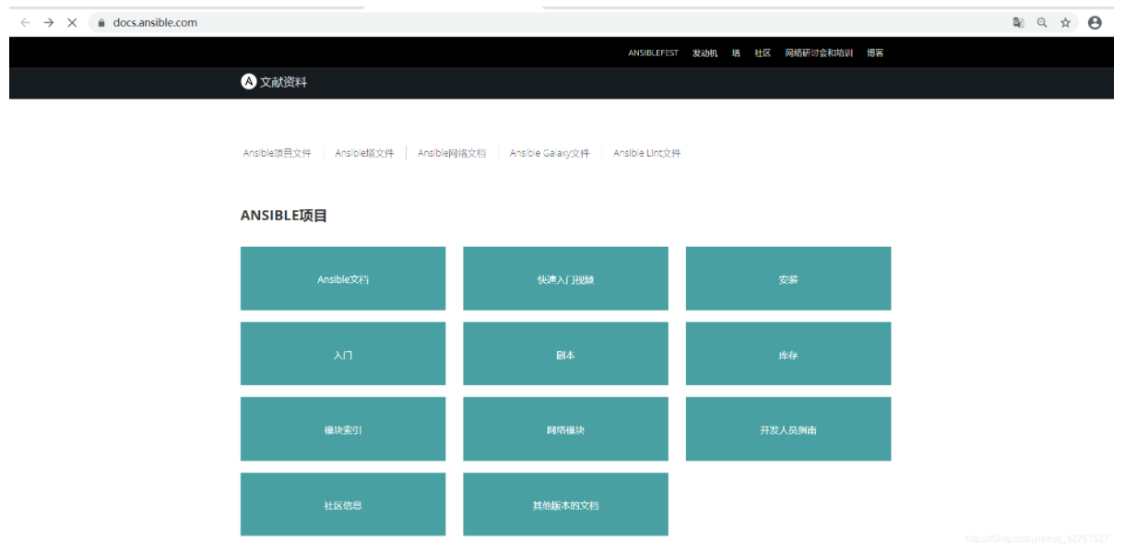This screenshot has width=1125, height=553.
Task: Open the 开发人员指南 tile
Action: point(788,429)
